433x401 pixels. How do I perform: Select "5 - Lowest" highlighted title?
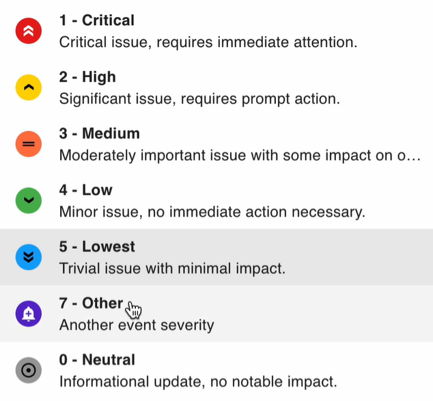coord(97,247)
